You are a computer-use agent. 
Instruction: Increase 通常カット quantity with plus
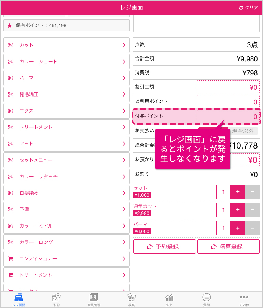point(238,210)
